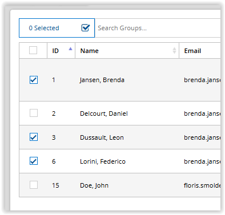Uncheck the checkbox for Lorini, Federico

pos(34,161)
